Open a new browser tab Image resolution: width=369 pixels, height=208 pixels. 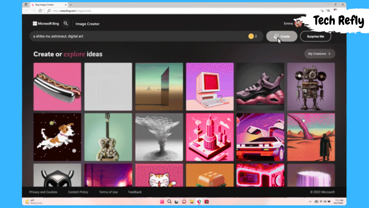click(71, 5)
